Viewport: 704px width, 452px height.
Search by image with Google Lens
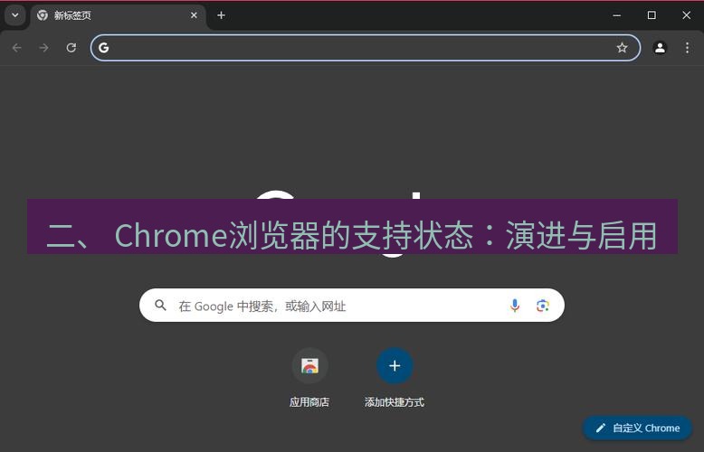pyautogui.click(x=543, y=306)
